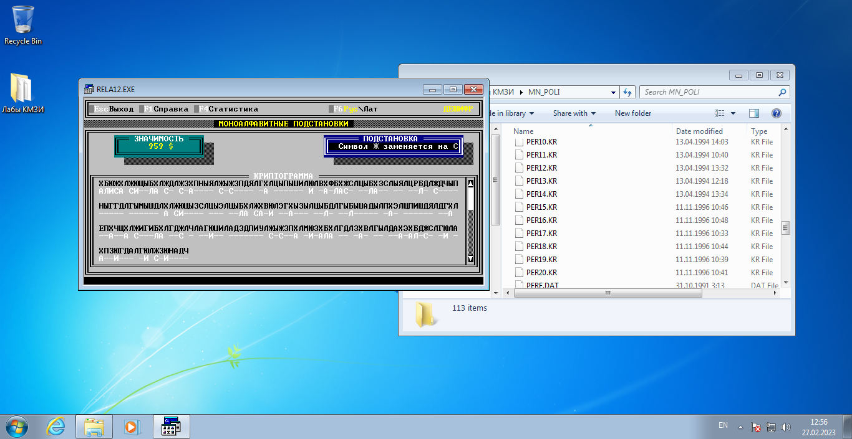This screenshot has height=439, width=852.
Task: Click the ЗНАЧИМОСТЬ 959 $ box
Action: [x=160, y=146]
